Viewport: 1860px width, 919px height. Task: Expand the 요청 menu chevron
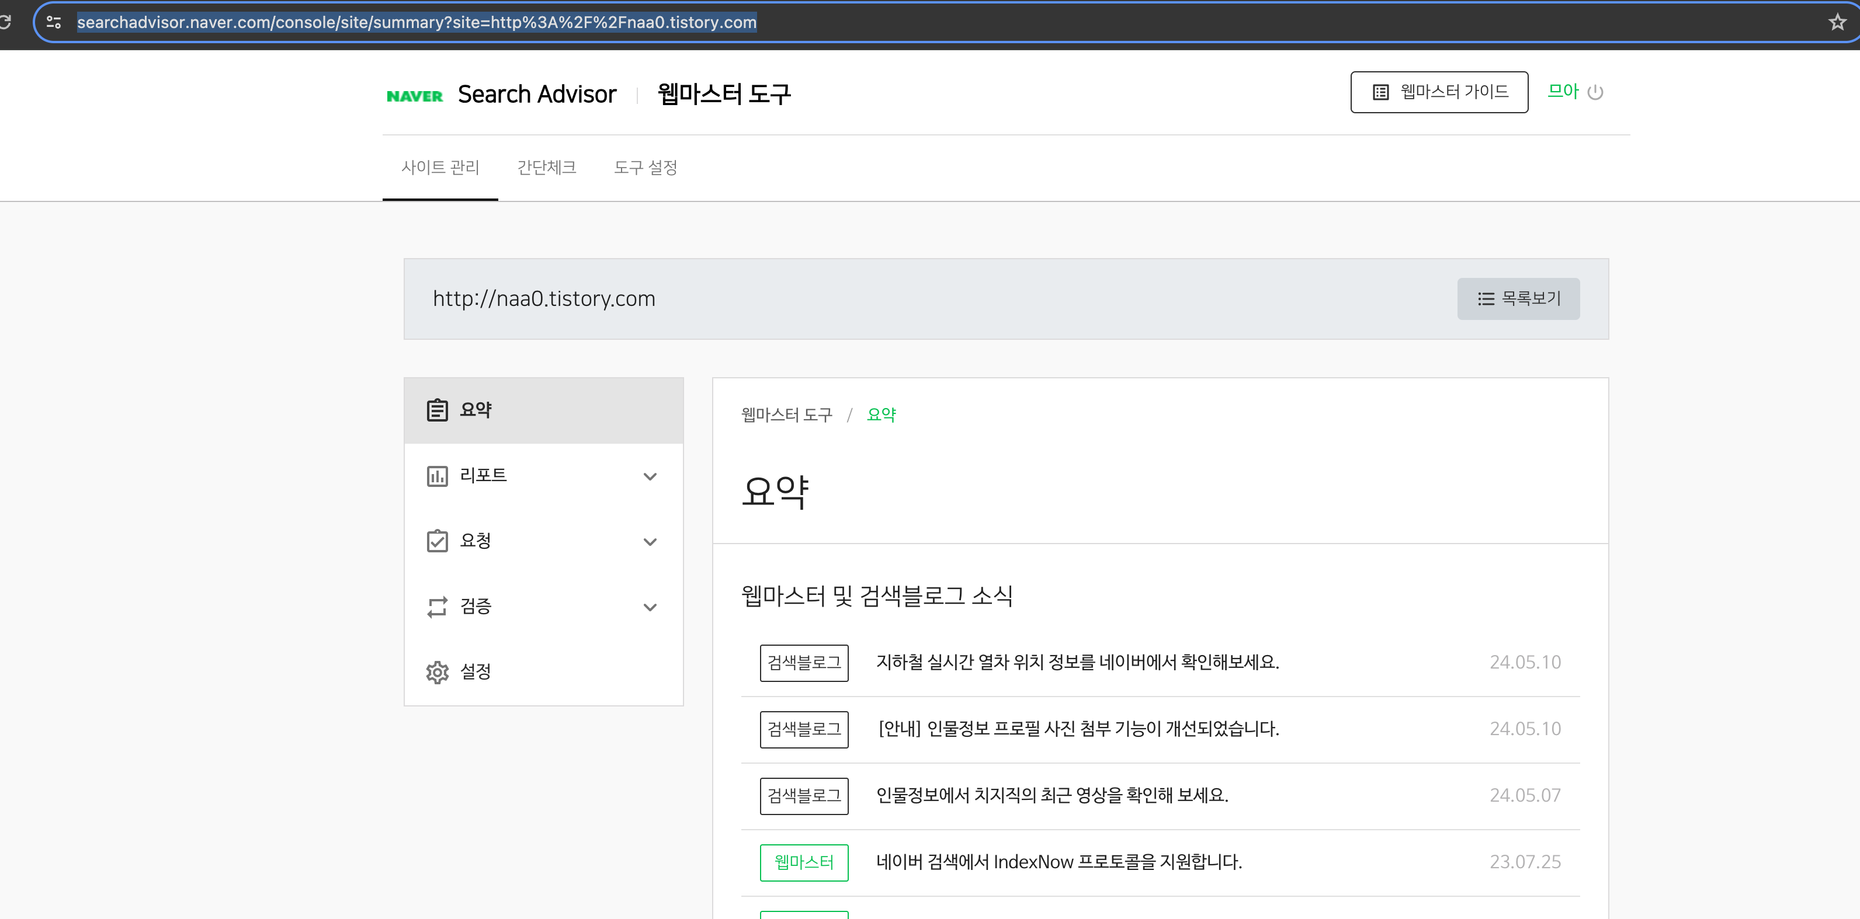(650, 542)
